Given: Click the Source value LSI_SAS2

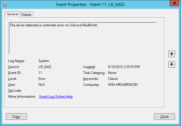Looking at the screenshot, I should coord(45,67).
